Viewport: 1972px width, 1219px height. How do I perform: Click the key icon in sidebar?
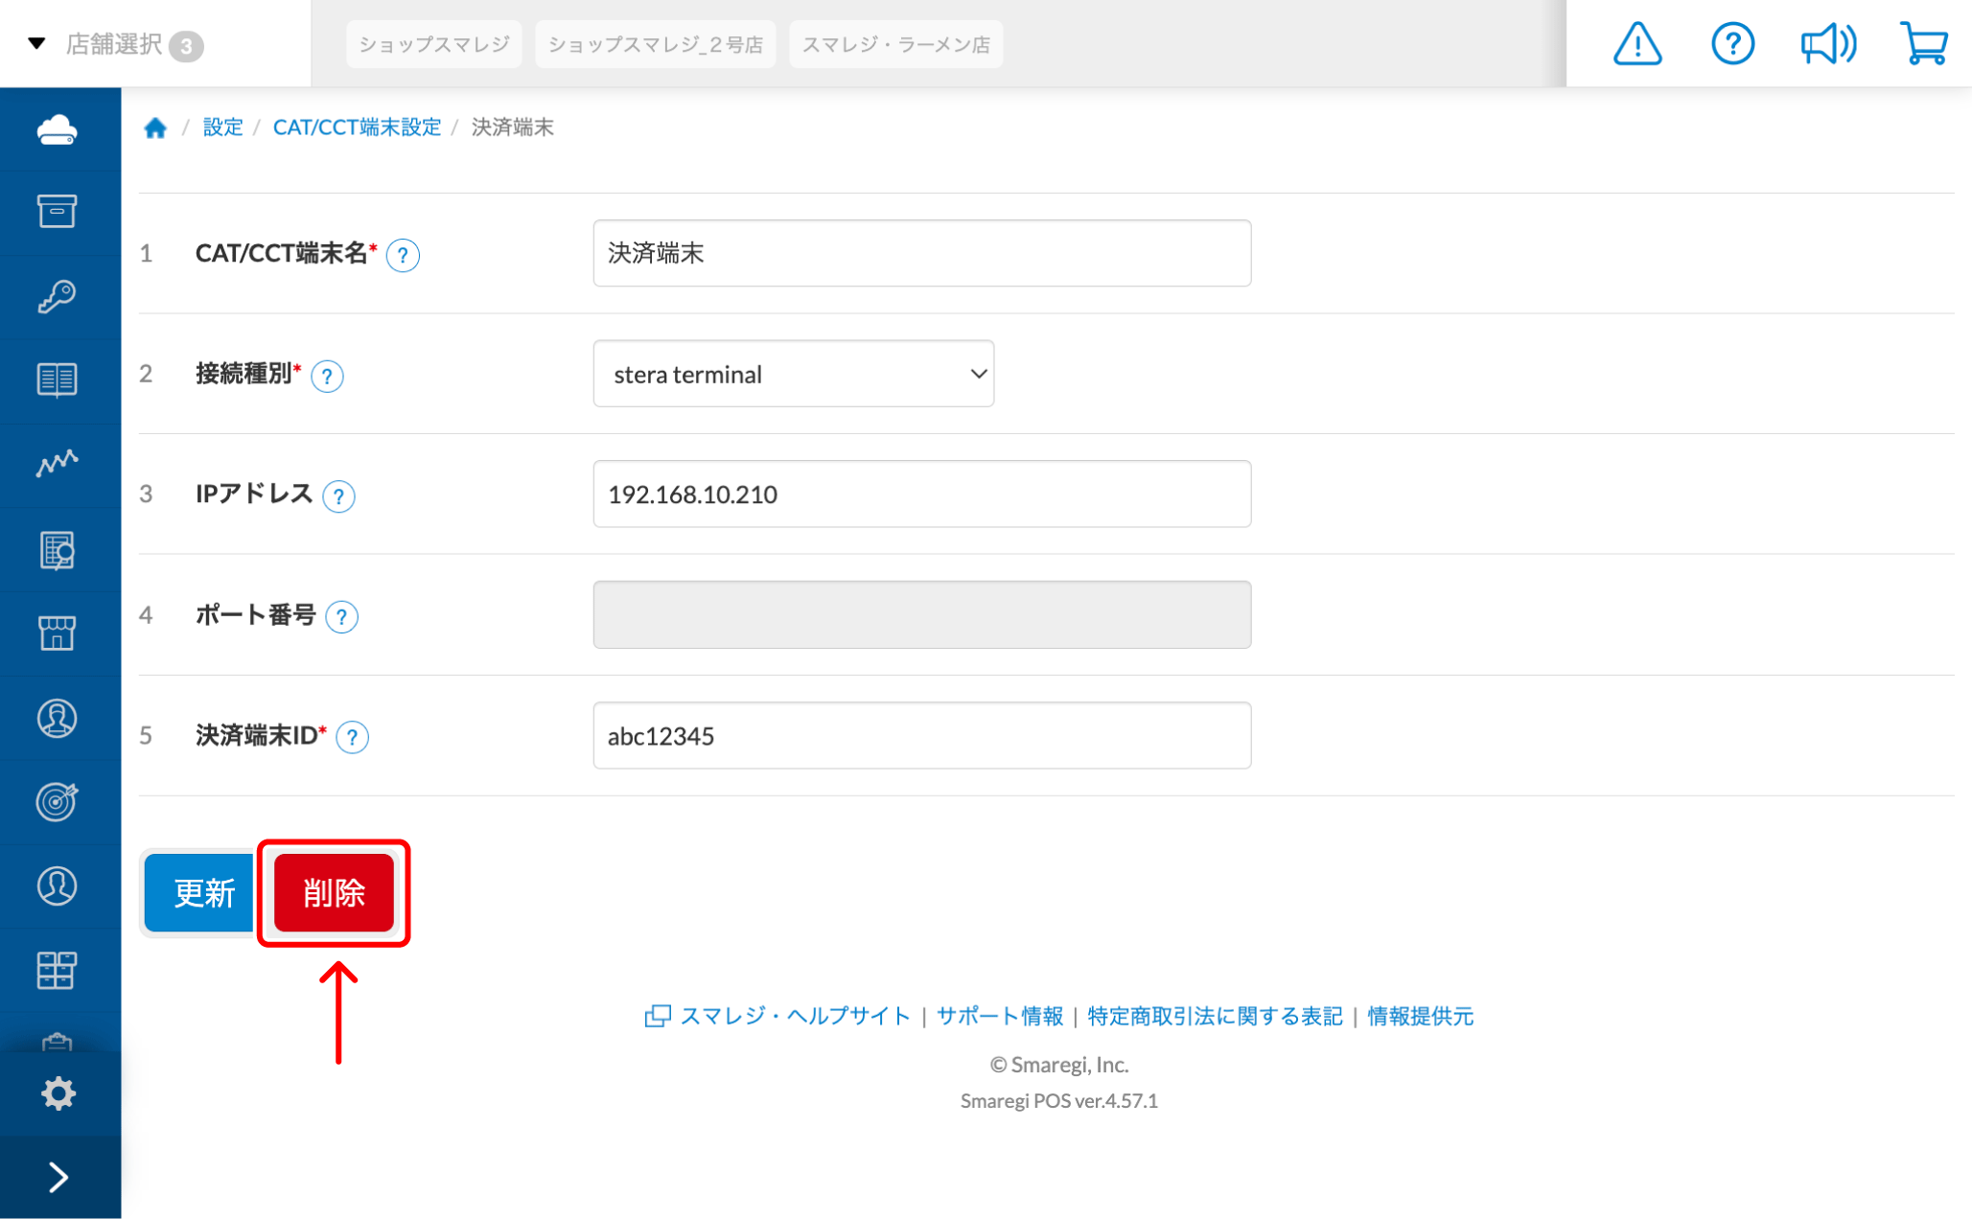pos(58,296)
